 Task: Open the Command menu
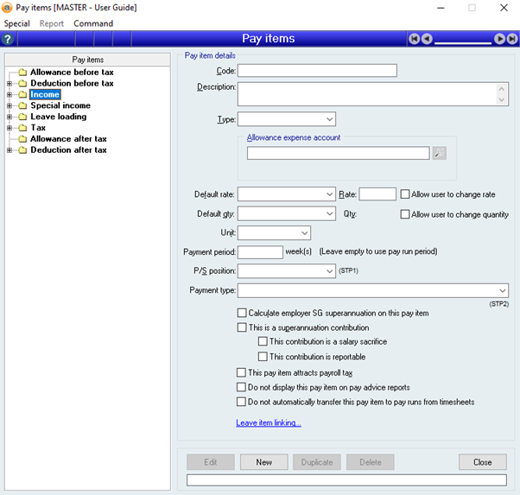pos(93,23)
